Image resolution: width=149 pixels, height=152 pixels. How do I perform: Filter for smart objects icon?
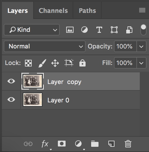pos(129,30)
